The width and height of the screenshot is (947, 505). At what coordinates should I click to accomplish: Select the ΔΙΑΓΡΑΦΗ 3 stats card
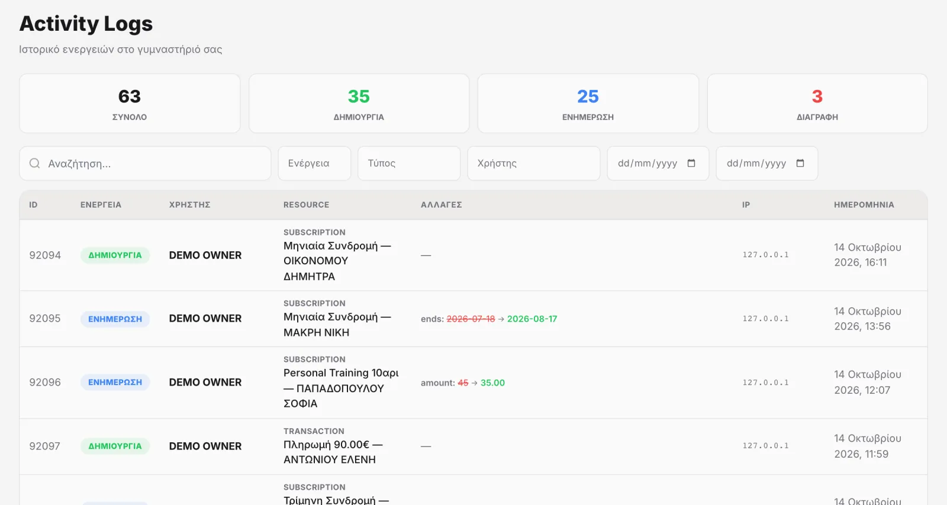pyautogui.click(x=817, y=103)
